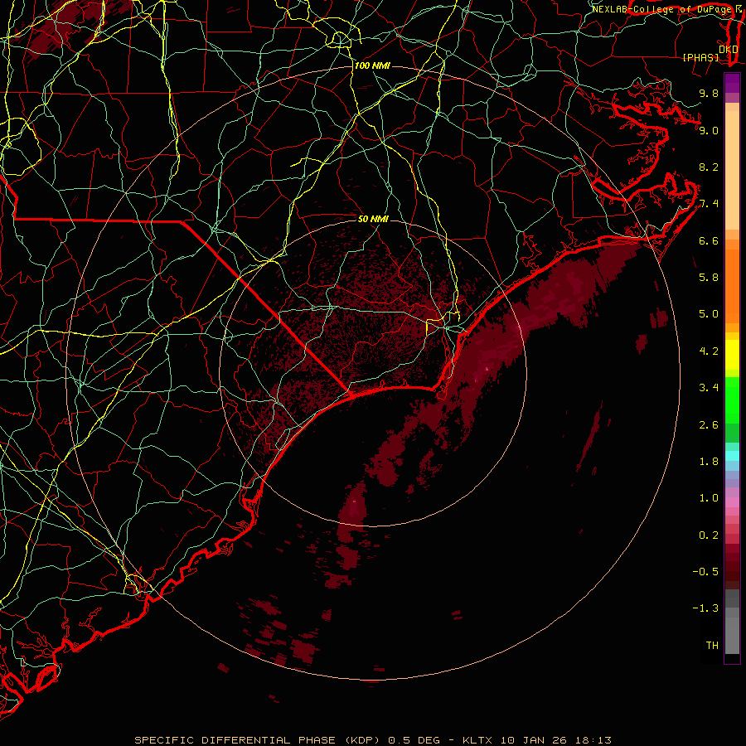This screenshot has height=746, width=746.
Task: Click the "18:13" timestamp in the caption
Action: pyautogui.click(x=593, y=740)
